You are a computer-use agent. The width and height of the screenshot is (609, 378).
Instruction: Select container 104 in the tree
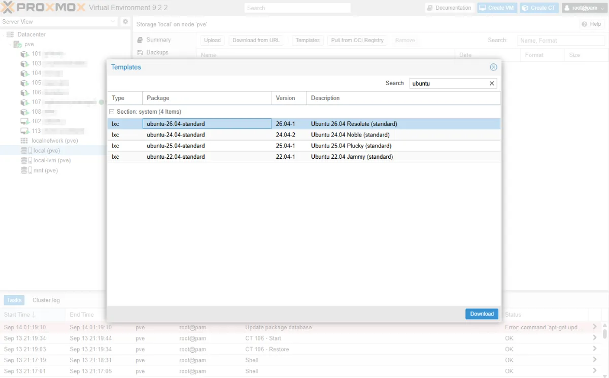pos(42,73)
